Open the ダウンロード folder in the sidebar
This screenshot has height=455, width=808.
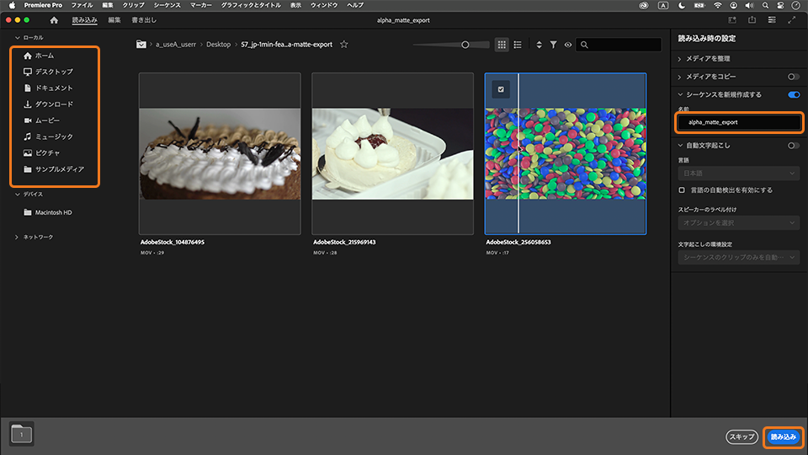click(x=54, y=104)
